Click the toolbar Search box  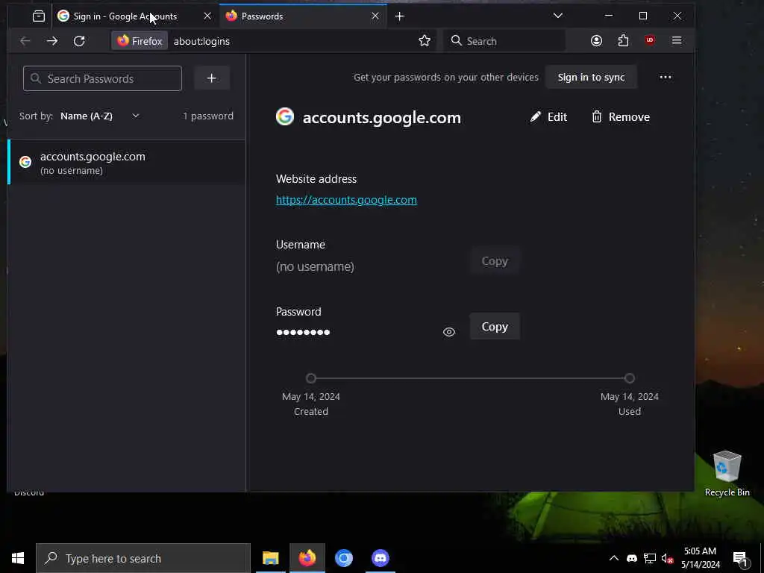click(x=505, y=41)
